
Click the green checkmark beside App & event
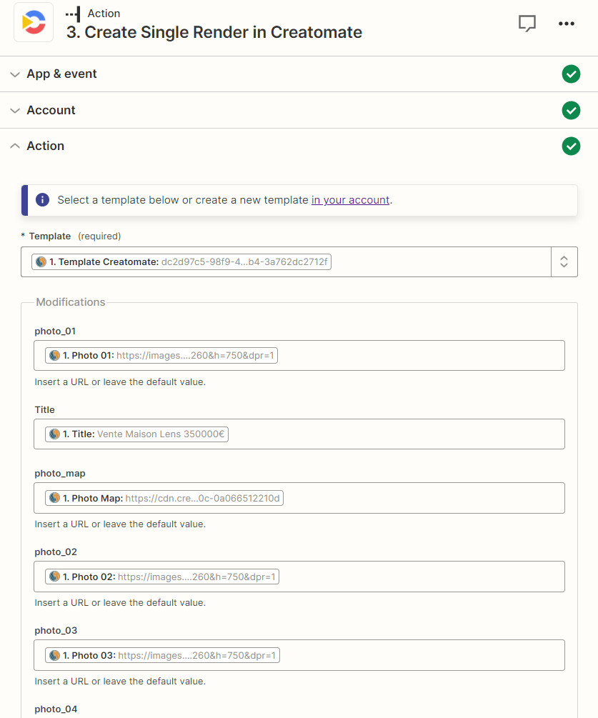[571, 74]
